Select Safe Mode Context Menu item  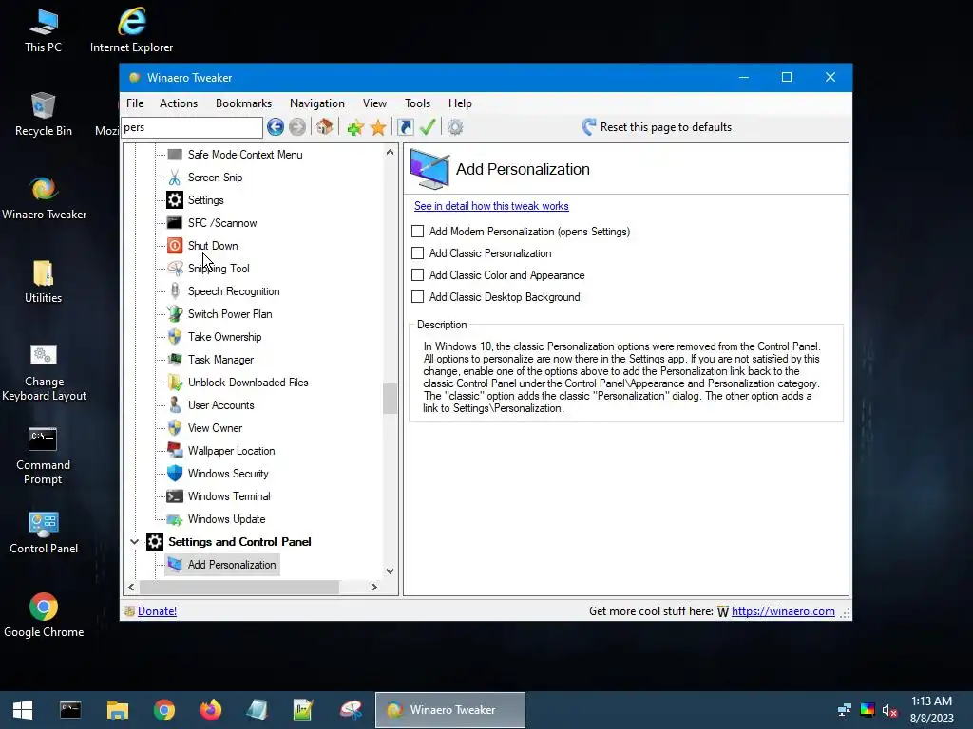[x=245, y=155]
